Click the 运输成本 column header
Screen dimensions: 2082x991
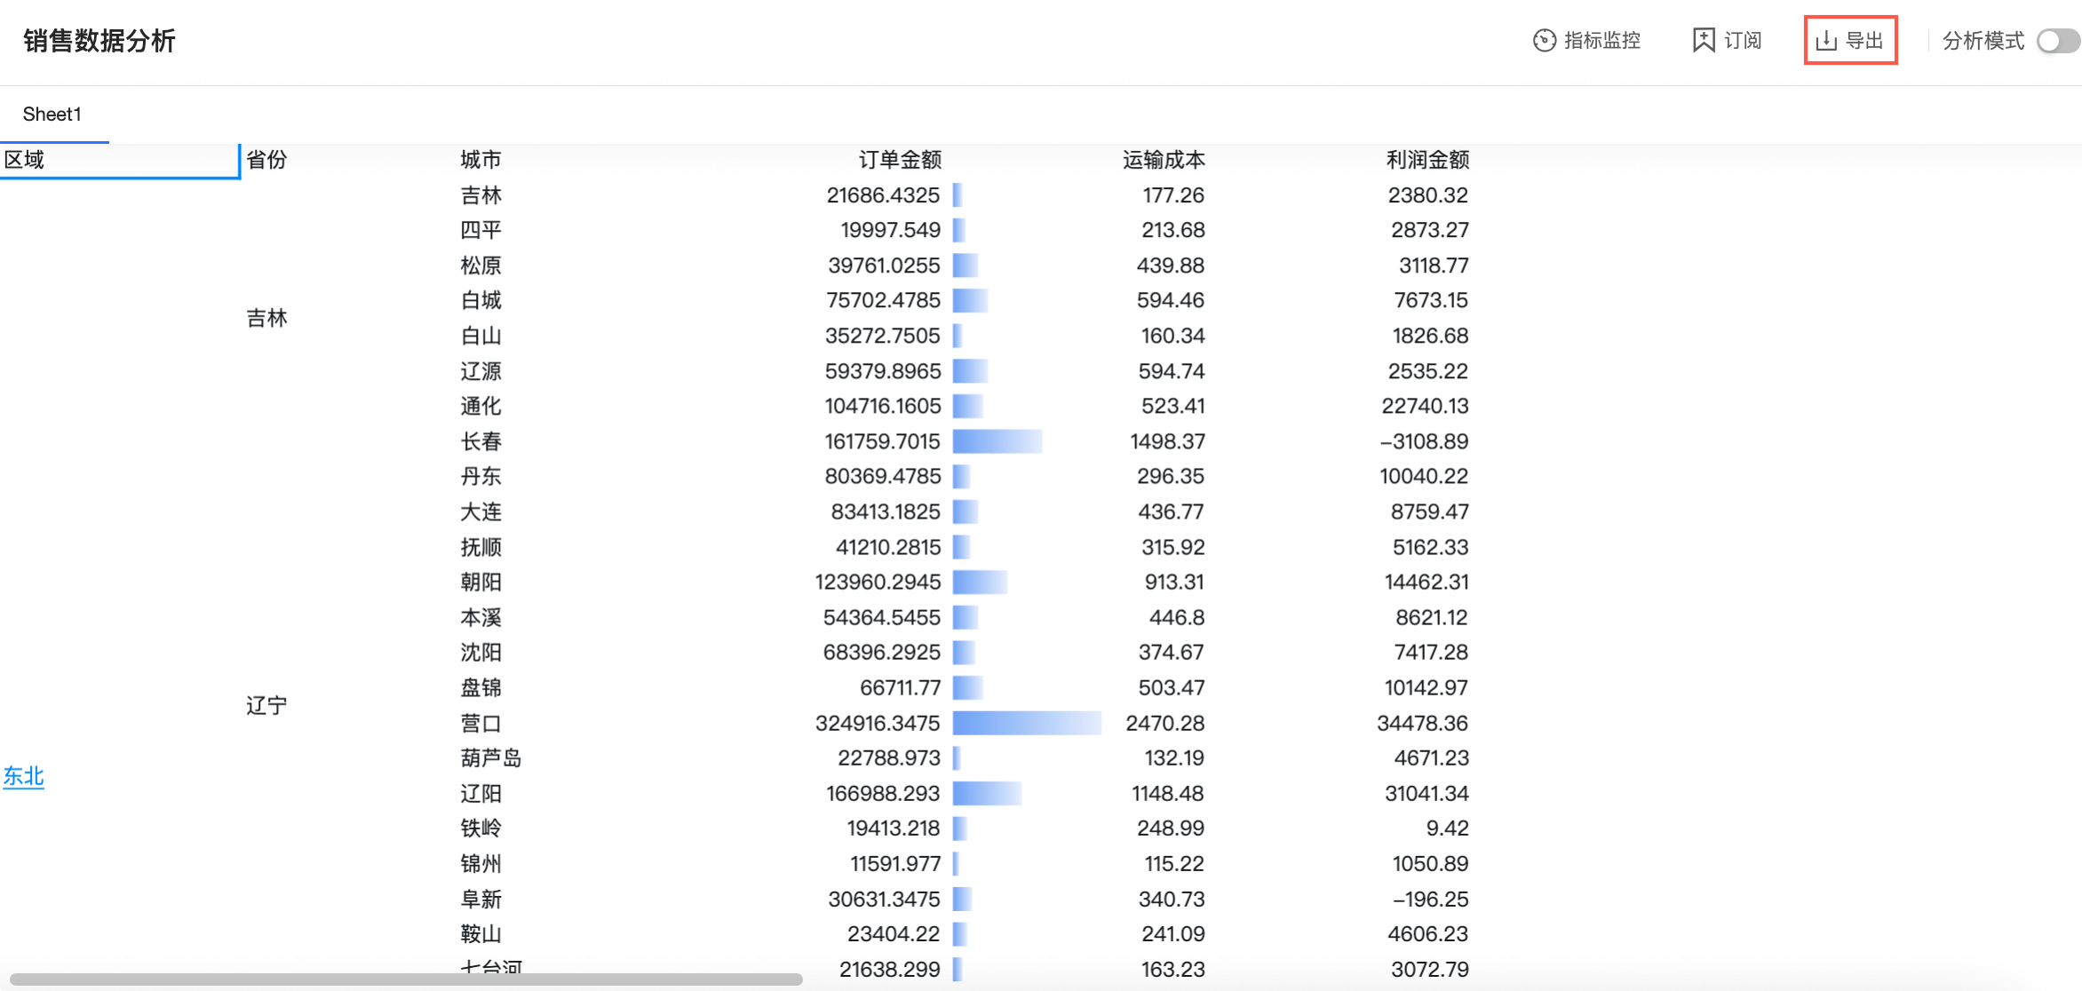tap(1164, 160)
